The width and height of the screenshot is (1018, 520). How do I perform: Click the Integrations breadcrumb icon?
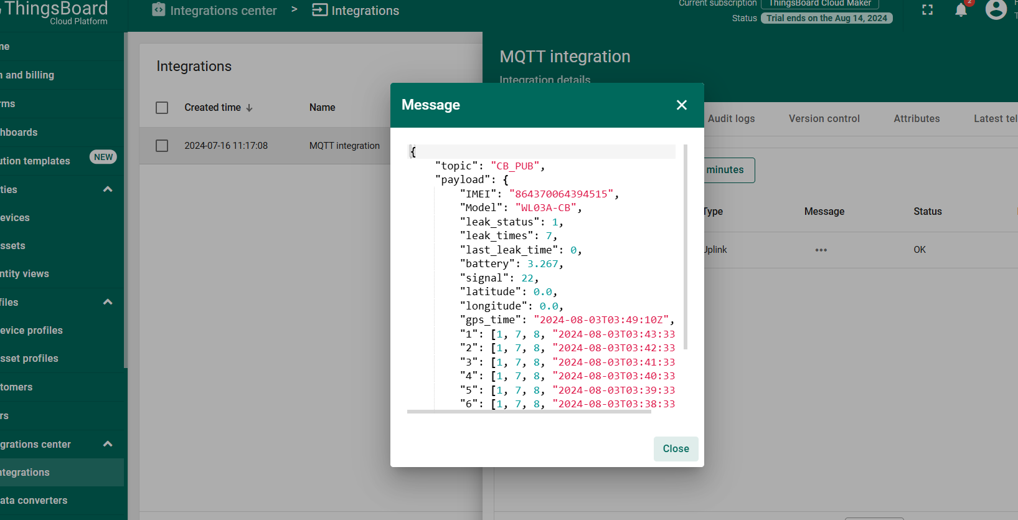pyautogui.click(x=319, y=10)
